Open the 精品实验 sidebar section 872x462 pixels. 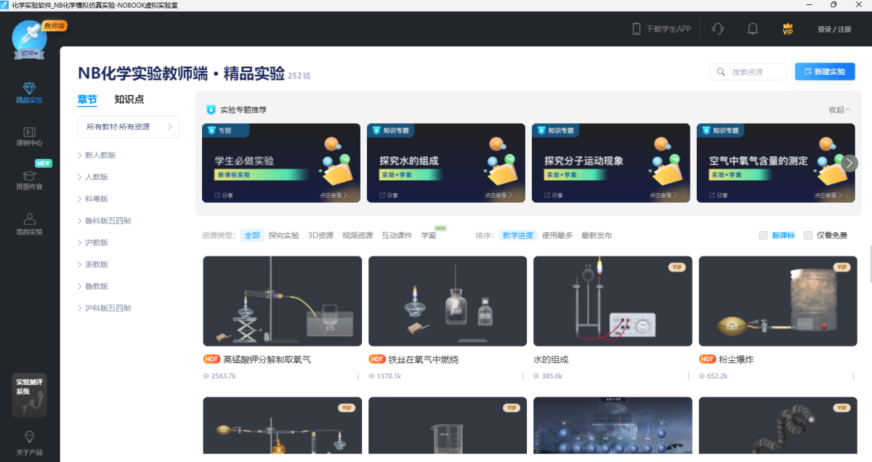29,93
